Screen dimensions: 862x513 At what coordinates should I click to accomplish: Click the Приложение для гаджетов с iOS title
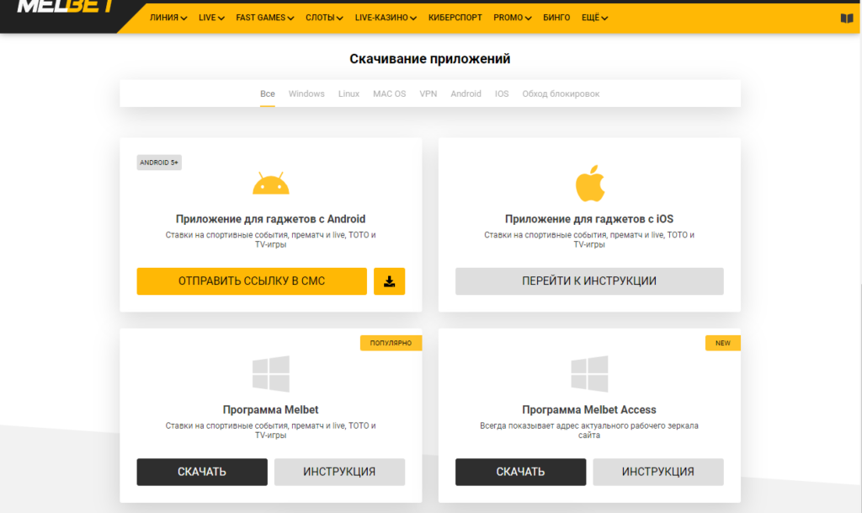(x=589, y=219)
